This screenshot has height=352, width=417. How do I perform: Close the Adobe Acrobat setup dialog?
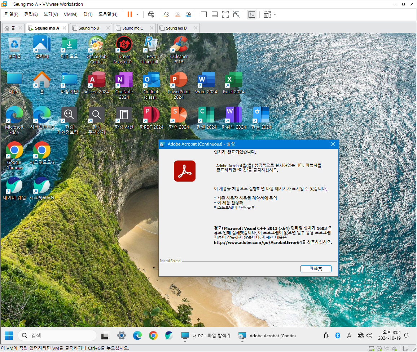pyautogui.click(x=333, y=144)
